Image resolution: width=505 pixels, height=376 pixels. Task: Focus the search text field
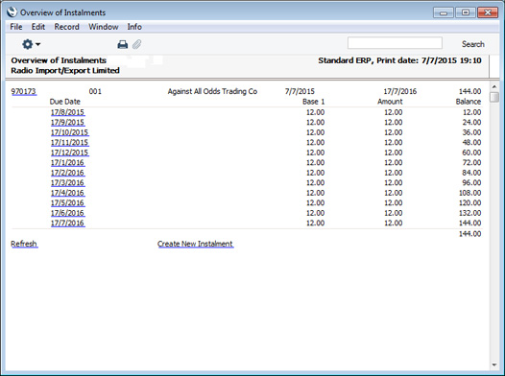(x=395, y=43)
